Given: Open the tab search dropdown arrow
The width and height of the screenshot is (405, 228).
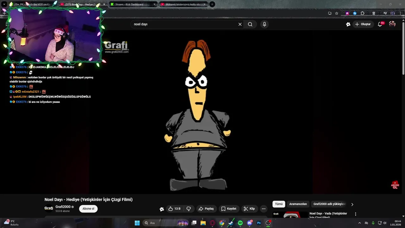Looking at the screenshot, I should coord(4,4).
